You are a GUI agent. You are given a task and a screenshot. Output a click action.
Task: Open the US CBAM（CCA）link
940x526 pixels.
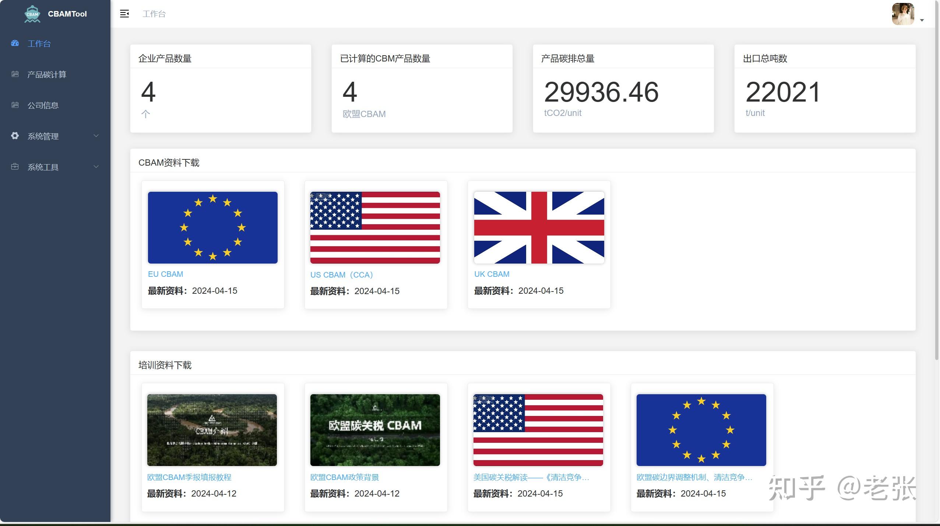tap(342, 275)
